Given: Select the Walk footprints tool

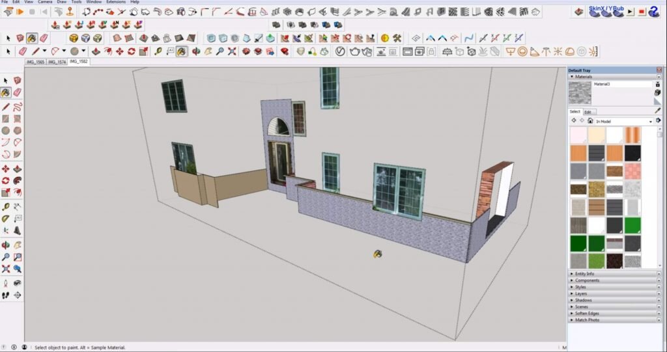Looking at the screenshot, I should point(5,295).
